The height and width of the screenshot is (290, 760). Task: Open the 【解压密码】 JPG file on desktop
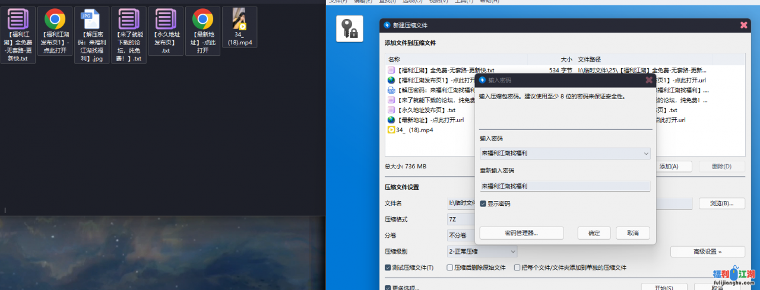click(x=91, y=21)
